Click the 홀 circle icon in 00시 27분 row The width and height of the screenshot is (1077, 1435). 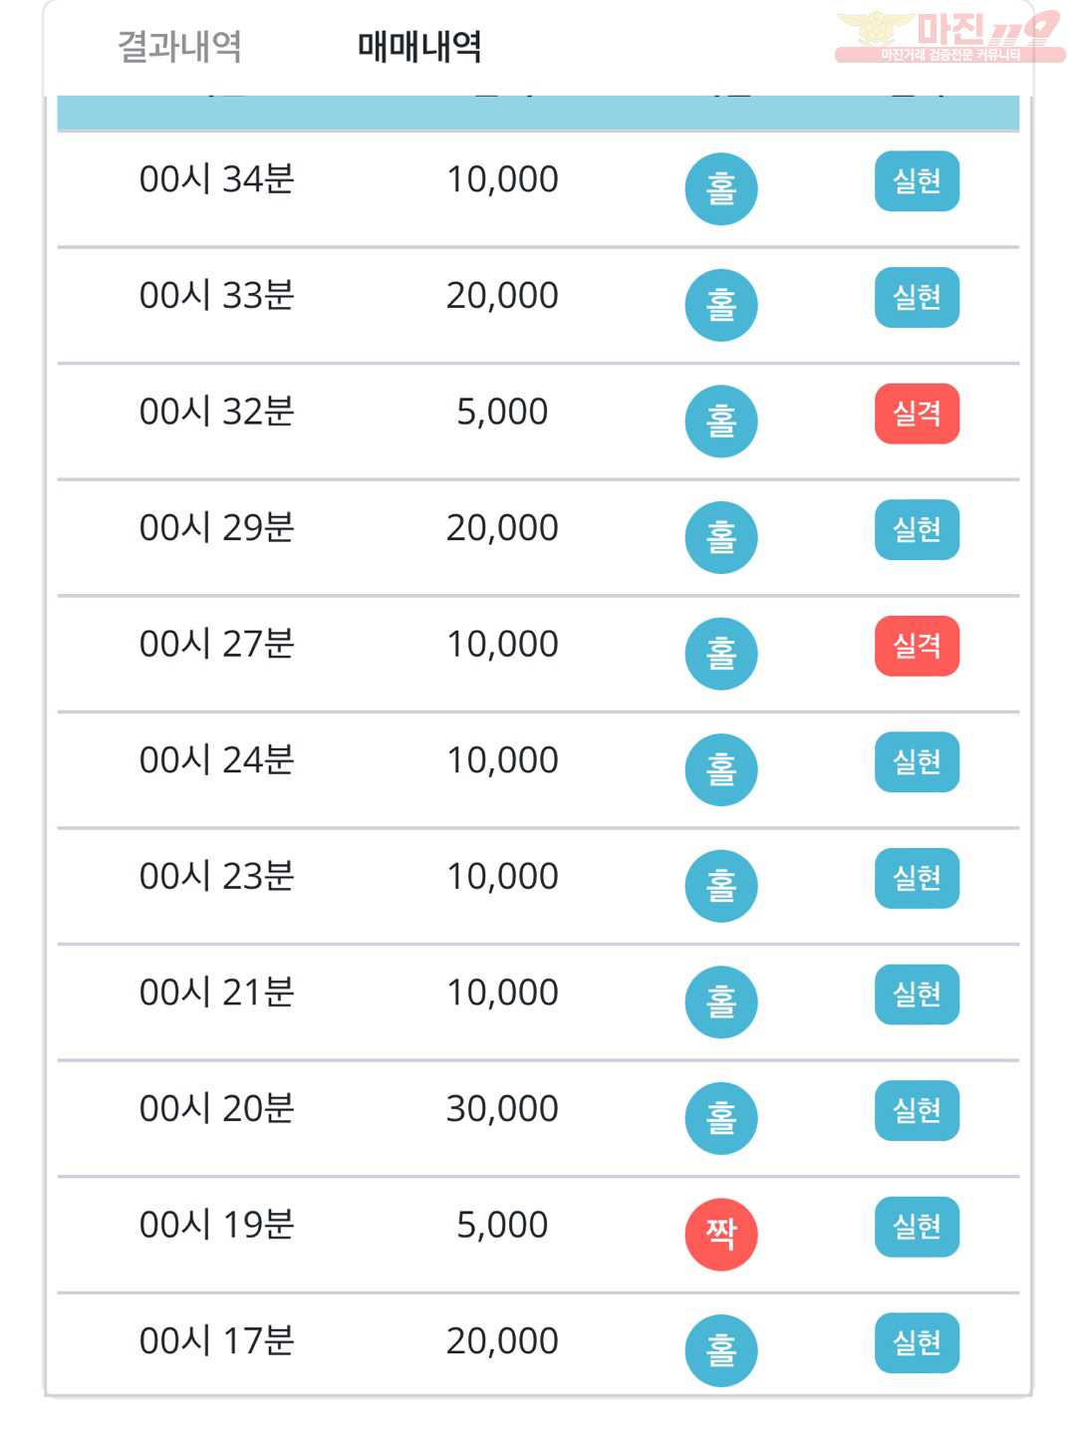click(x=721, y=653)
